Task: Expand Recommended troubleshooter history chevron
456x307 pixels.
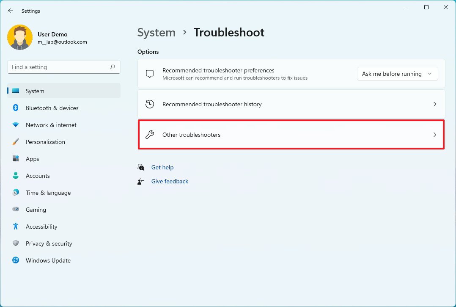Action: point(434,104)
